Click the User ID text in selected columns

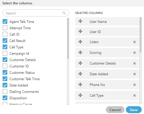click(x=95, y=32)
